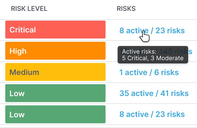Click "5 Critical" in the tooltip
This screenshot has height=128, width=197.
coord(135,58)
